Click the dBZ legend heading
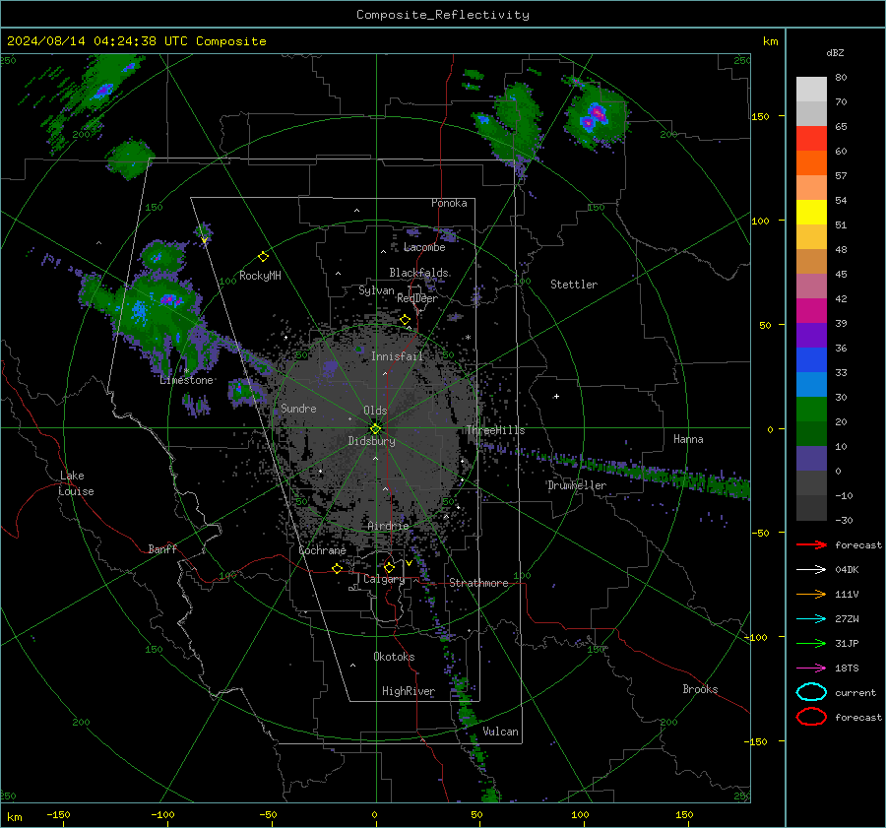This screenshot has height=828, width=886. 835,52
